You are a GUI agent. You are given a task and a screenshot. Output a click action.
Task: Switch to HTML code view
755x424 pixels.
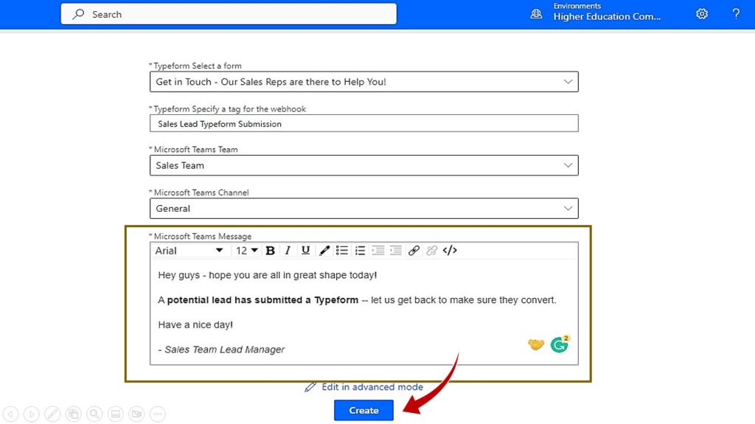click(x=450, y=251)
